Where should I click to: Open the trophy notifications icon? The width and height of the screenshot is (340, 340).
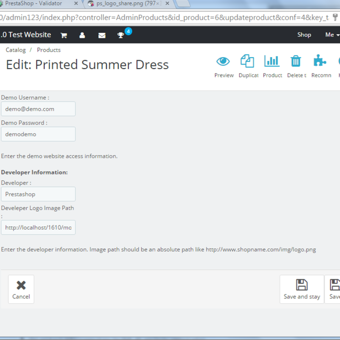point(120,35)
